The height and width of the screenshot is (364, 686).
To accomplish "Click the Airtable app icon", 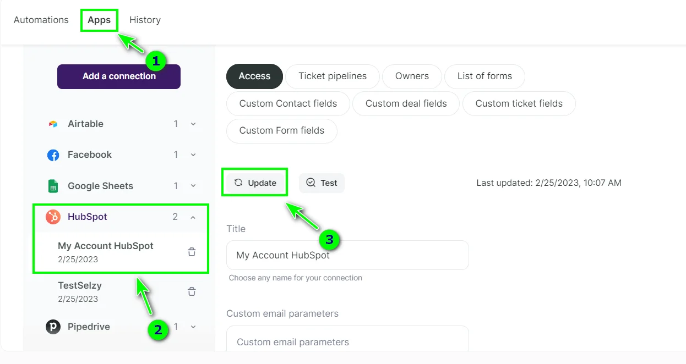I will pos(53,124).
